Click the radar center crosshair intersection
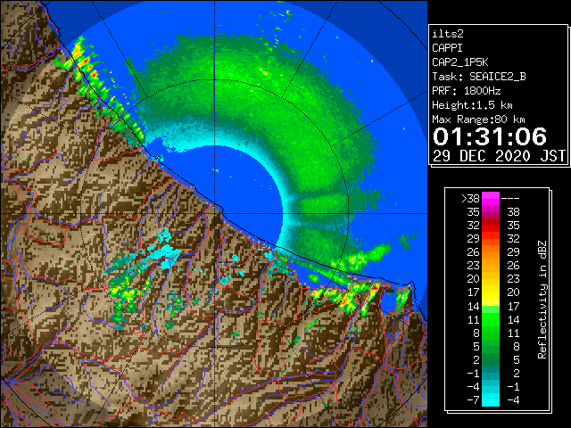571x428 pixels. [x=214, y=214]
